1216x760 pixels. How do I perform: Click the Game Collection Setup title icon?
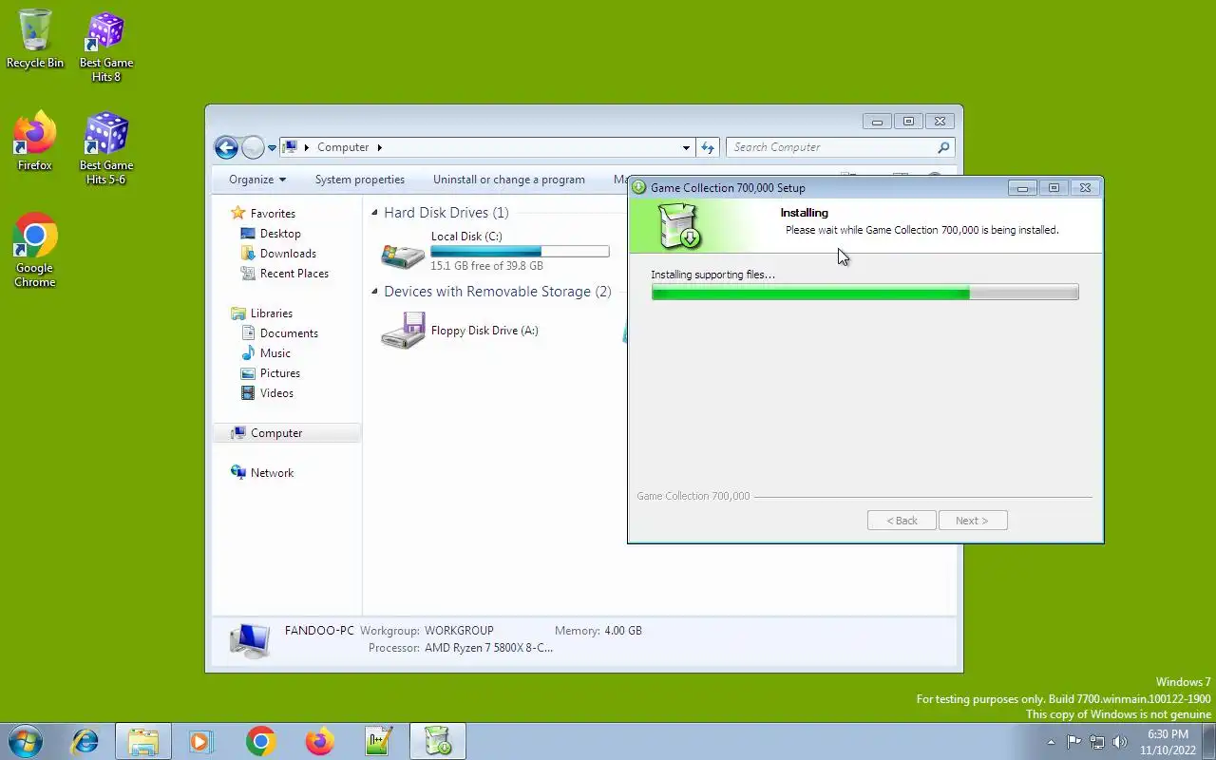[639, 188]
